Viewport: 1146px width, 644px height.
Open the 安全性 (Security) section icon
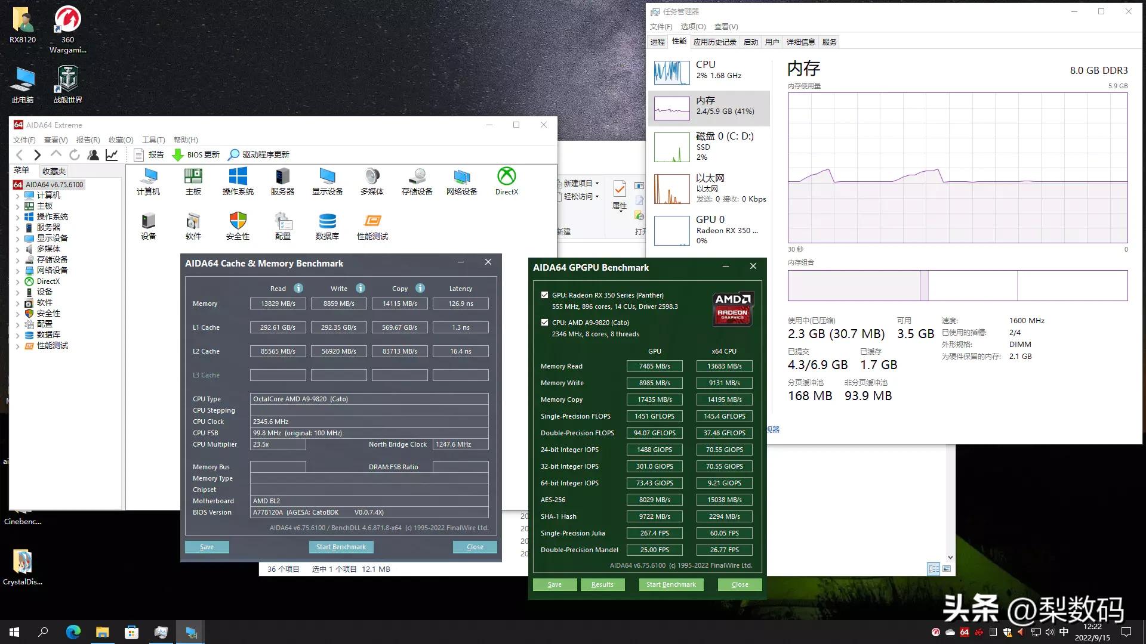pos(237,225)
